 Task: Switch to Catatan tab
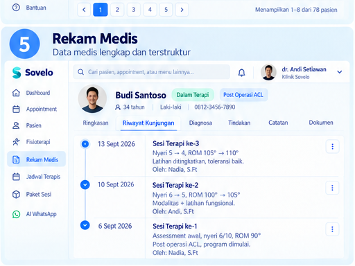[x=278, y=123]
